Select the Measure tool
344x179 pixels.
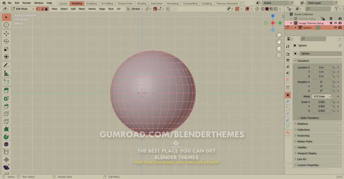[x=7, y=73]
